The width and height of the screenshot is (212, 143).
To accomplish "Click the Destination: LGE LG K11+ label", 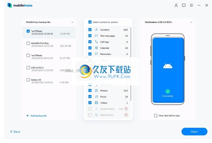I will click(x=158, y=22).
